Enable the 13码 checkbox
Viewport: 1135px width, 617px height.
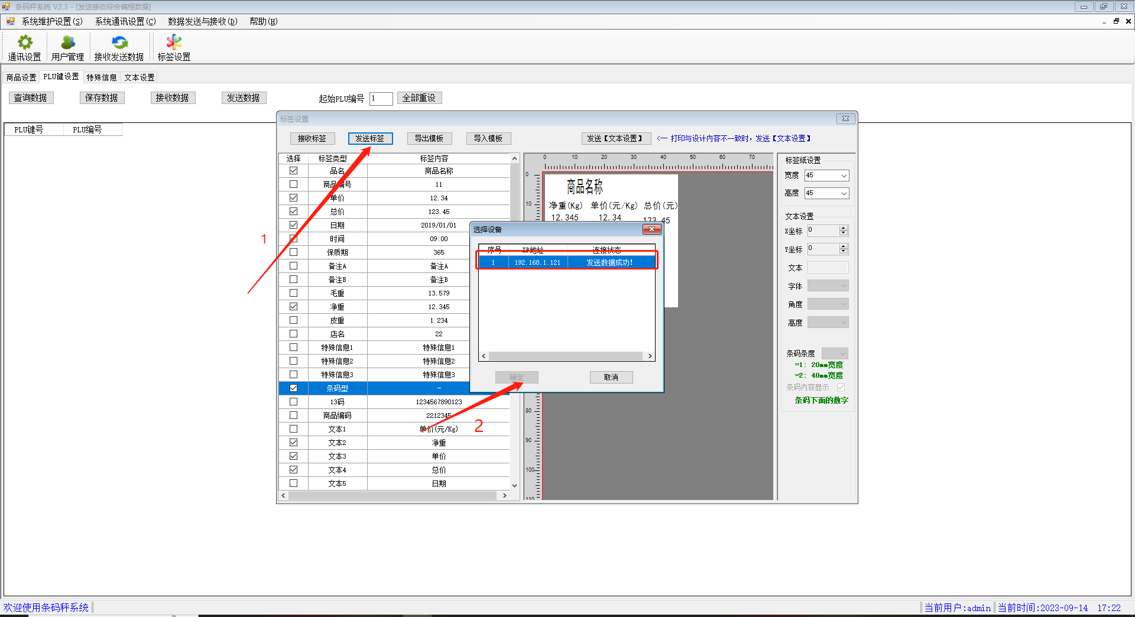pos(293,402)
